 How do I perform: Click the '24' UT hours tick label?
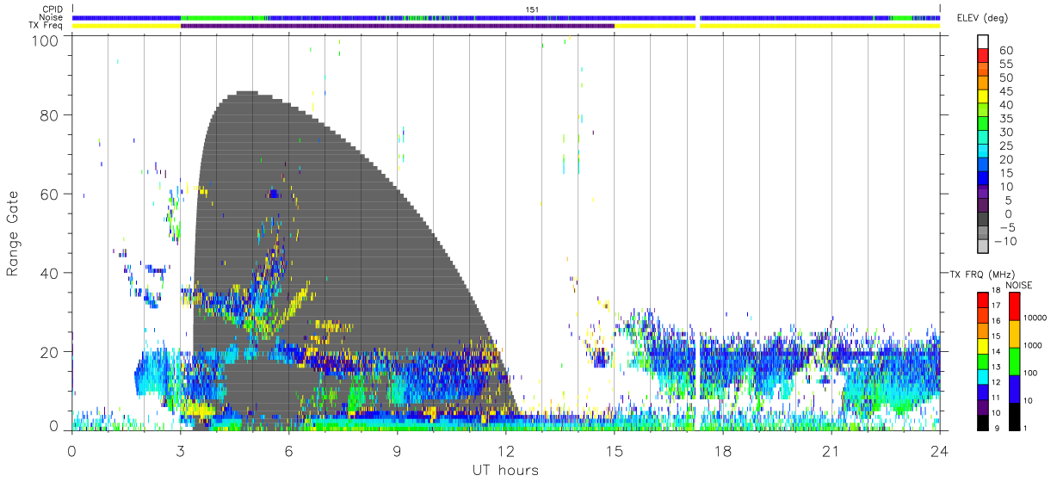[939, 451]
